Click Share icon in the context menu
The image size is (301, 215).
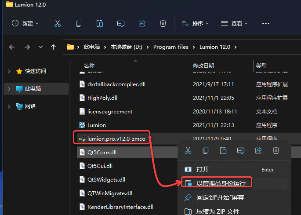[258, 150]
